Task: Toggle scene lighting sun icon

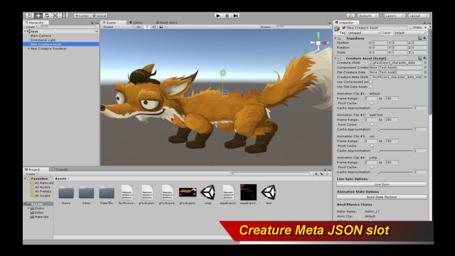Action: pos(147,27)
